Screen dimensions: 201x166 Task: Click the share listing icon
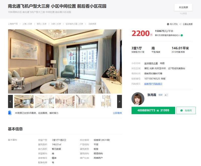click(180, 24)
